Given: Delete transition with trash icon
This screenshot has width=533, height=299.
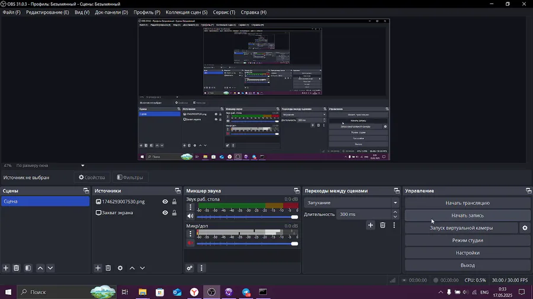Looking at the screenshot, I should coord(383,225).
